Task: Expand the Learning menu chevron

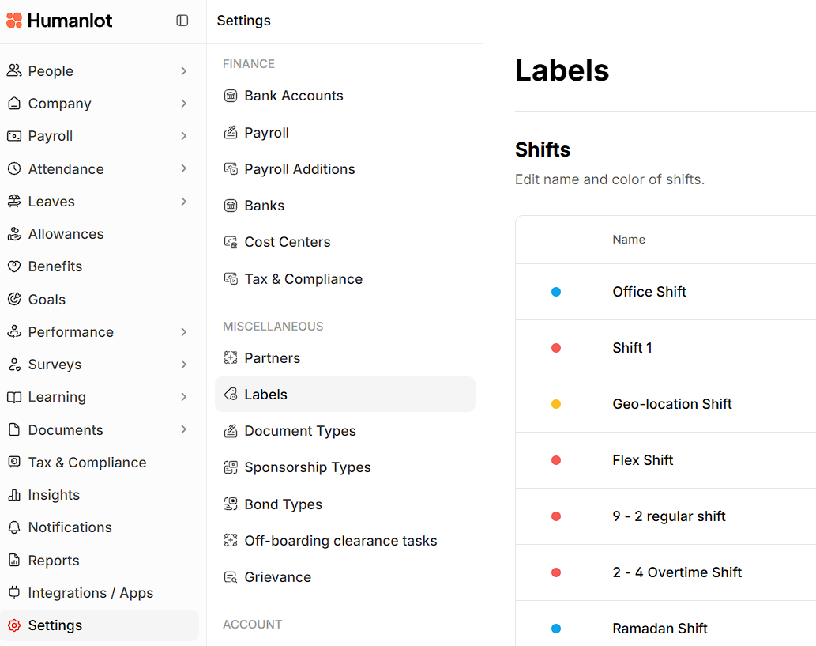Action: click(x=184, y=397)
